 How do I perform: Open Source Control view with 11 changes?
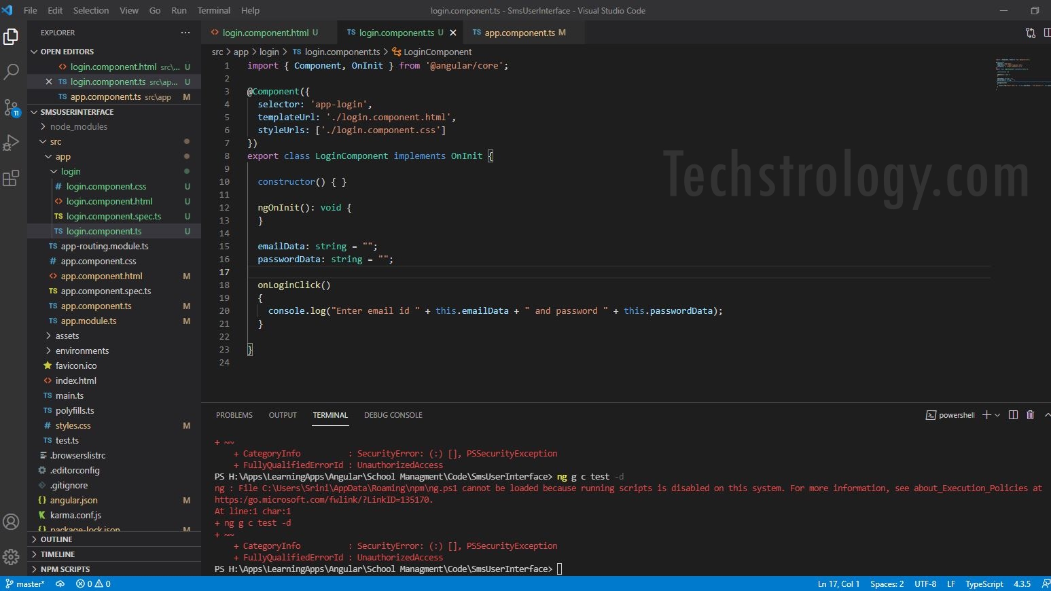[11, 107]
